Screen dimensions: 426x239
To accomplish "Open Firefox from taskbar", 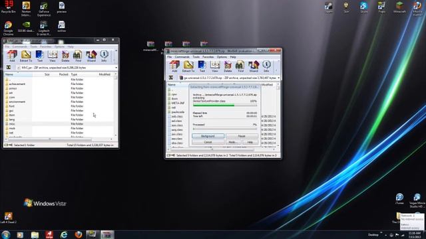I will coord(79,234).
